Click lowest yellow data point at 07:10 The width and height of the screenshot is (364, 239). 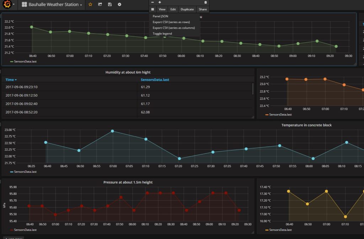pyautogui.click(x=345, y=217)
